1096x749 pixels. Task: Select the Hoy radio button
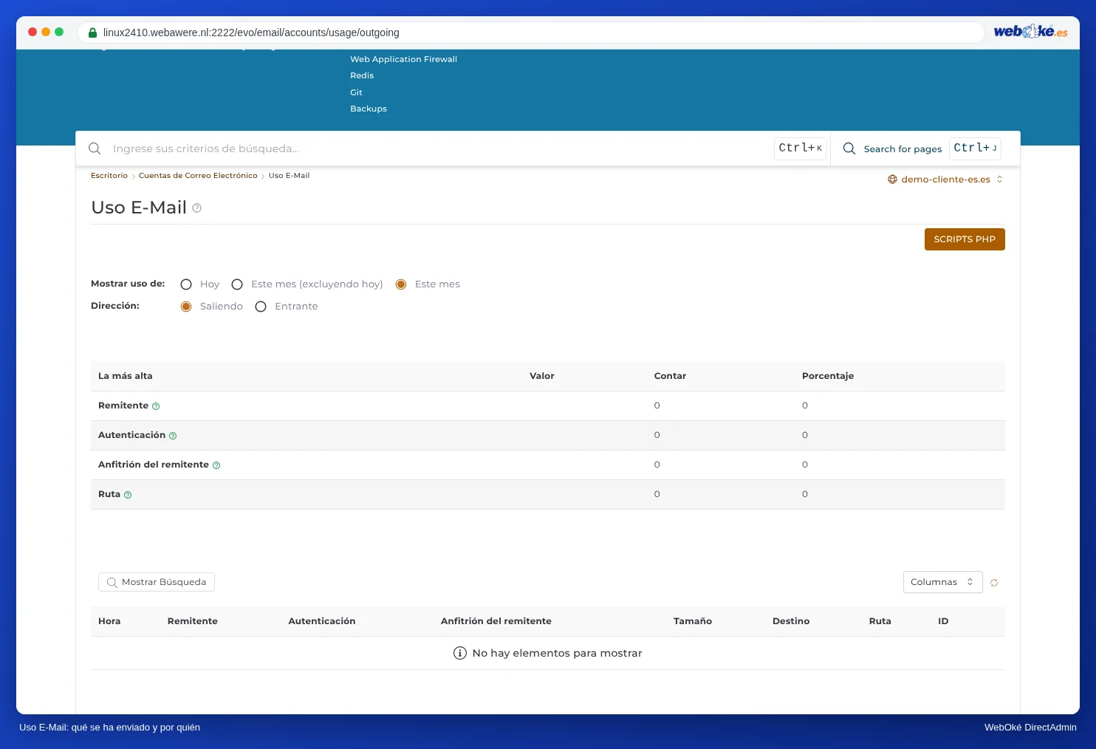click(186, 284)
